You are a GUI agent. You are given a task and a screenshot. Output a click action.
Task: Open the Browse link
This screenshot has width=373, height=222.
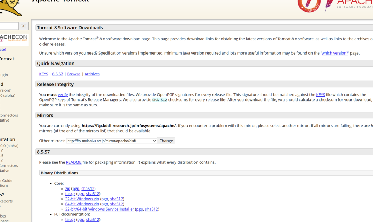tap(74, 74)
